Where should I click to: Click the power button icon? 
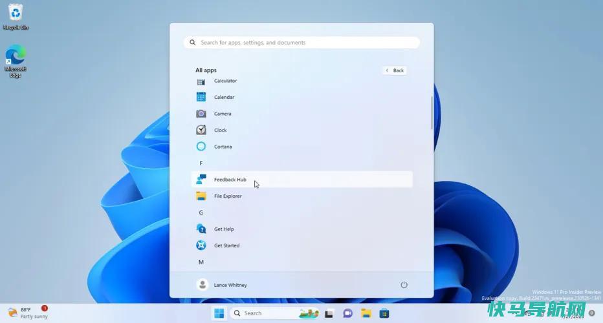click(404, 285)
